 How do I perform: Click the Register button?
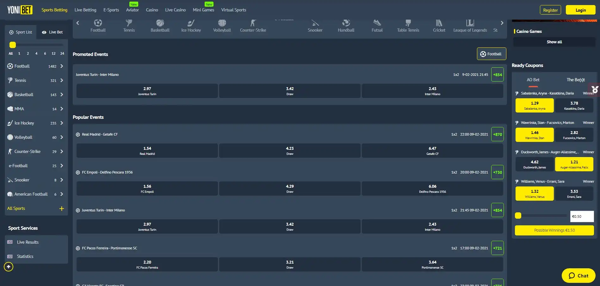(x=550, y=10)
